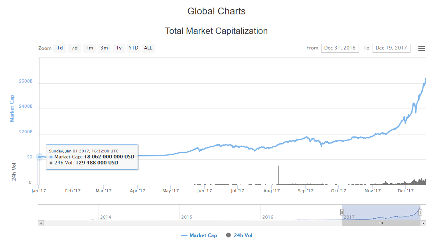The width and height of the screenshot is (444, 241).
Task: Click the navigator right range handle
Action: click(x=420, y=212)
